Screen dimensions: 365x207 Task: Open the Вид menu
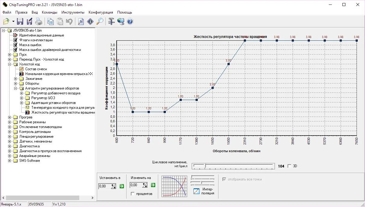pyautogui.click(x=35, y=12)
